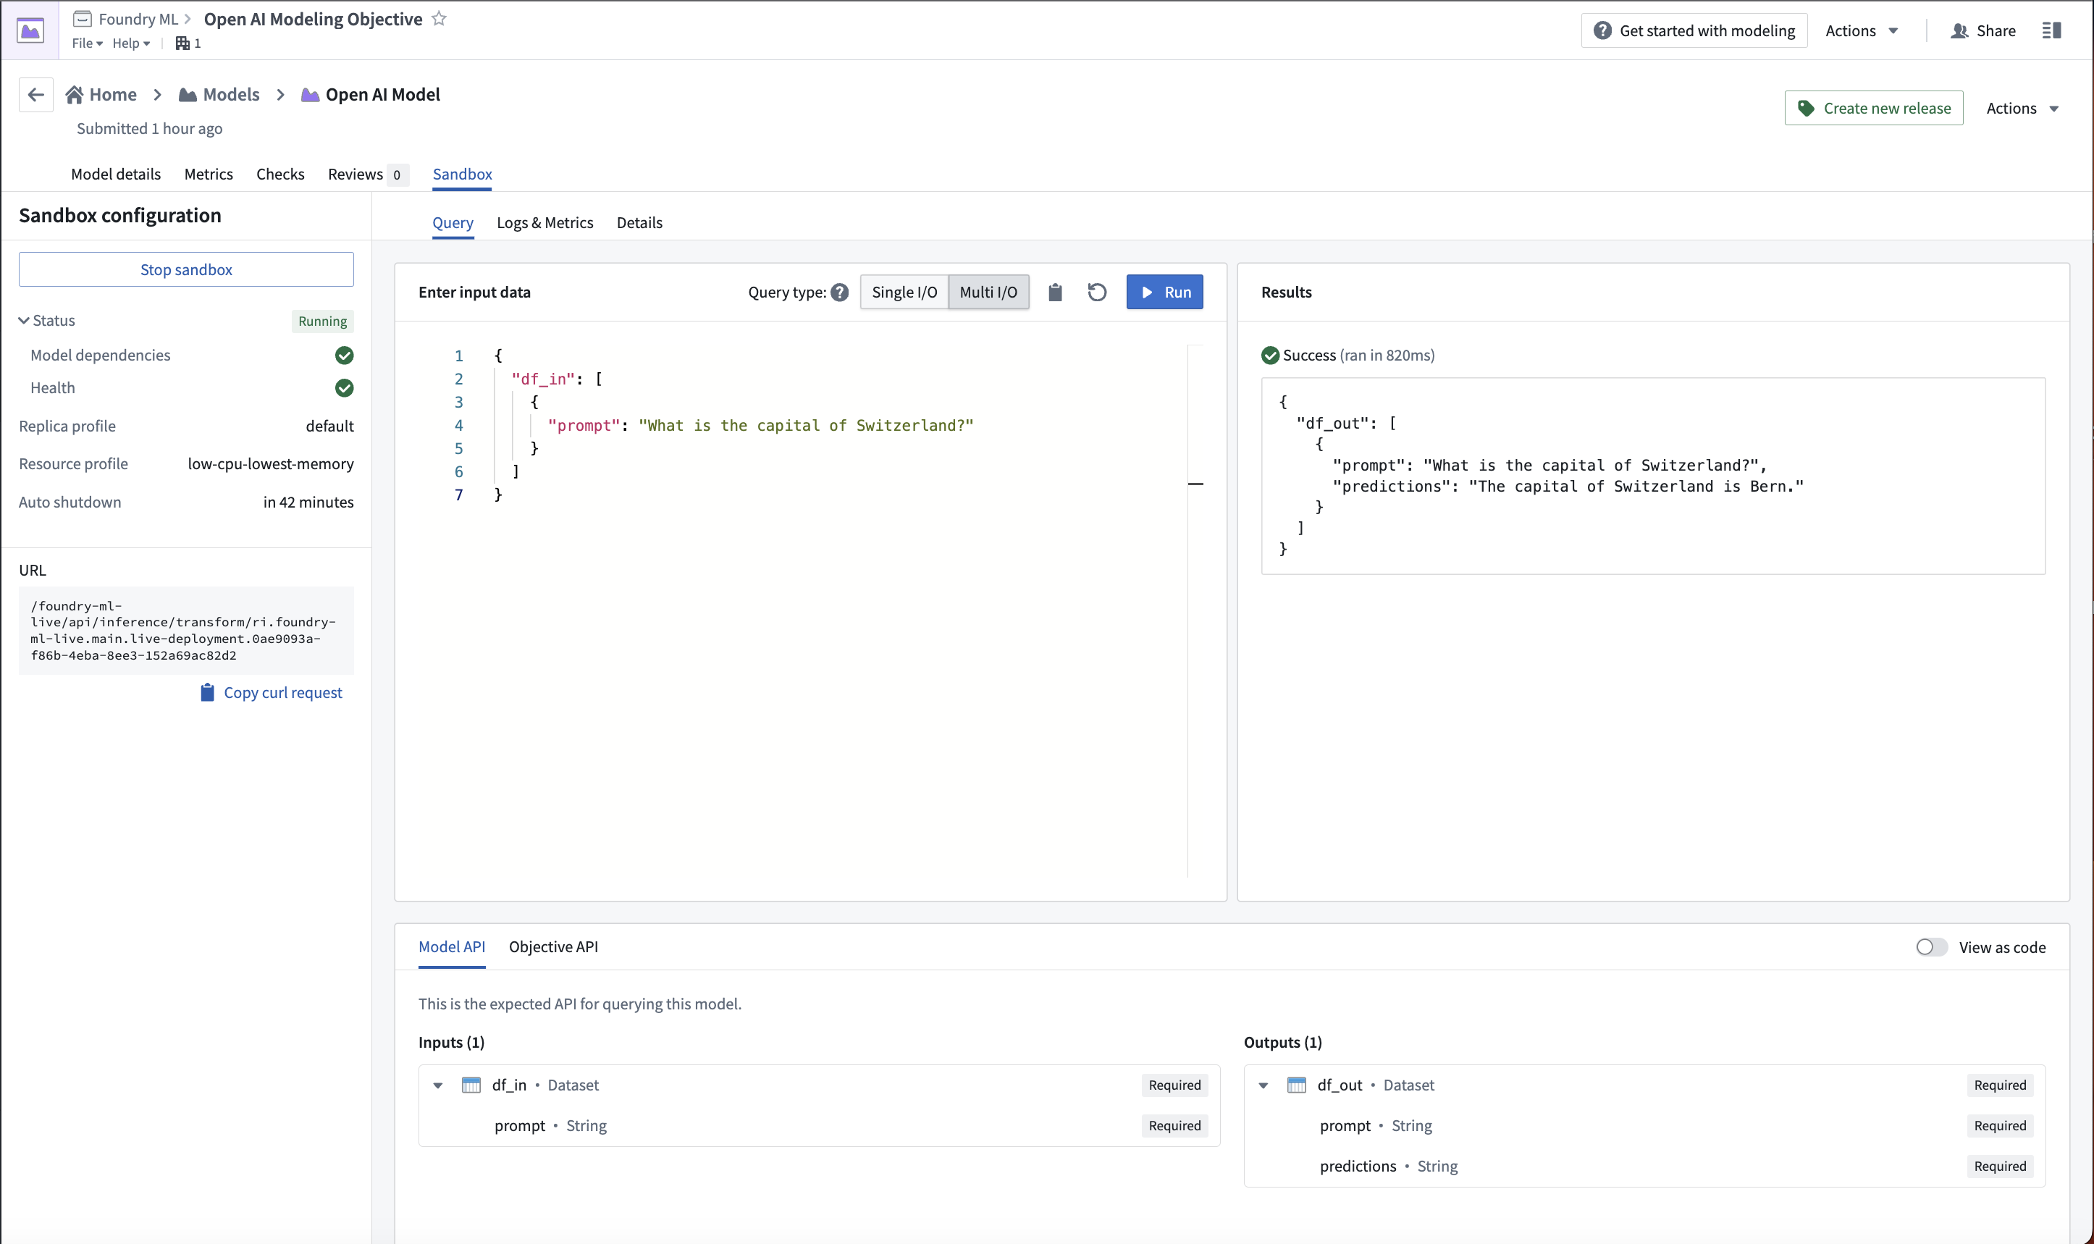Star the Open AI Modeling Objective

(x=438, y=18)
